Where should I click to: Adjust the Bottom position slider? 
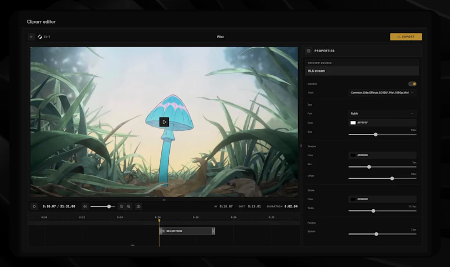(382, 234)
